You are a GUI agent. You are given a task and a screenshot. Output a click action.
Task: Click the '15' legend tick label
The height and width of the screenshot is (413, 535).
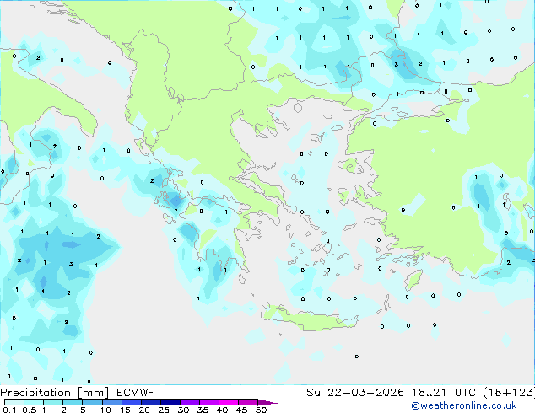[x=125, y=410]
